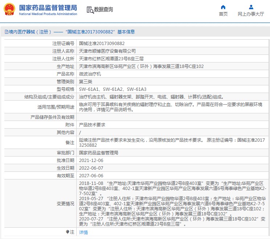Click the 注册证编号 field label
The height and width of the screenshot is (239, 270).
(x=63, y=43)
